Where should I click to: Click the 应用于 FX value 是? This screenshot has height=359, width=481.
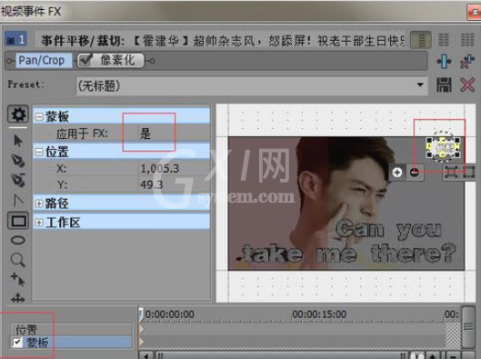[x=145, y=134]
